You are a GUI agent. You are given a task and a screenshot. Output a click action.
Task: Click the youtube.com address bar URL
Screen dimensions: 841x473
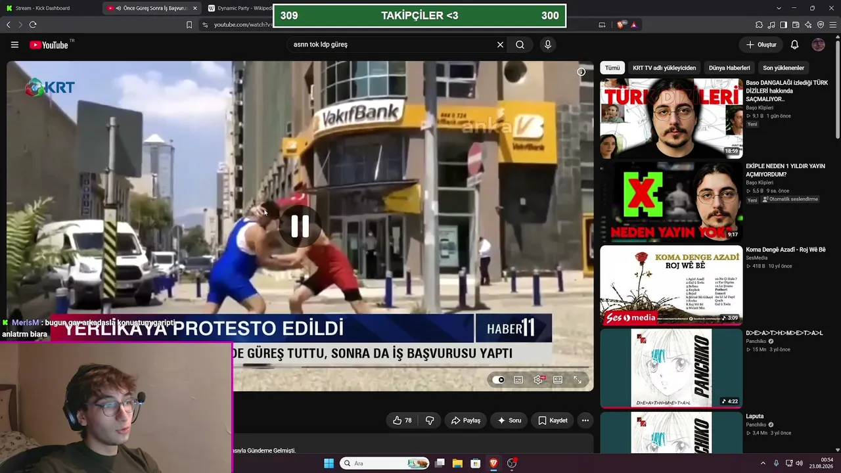pyautogui.click(x=242, y=25)
